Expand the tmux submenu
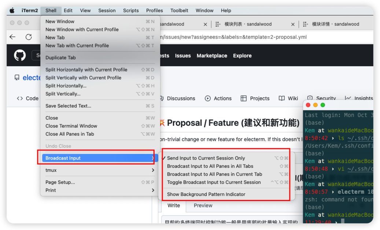The image size is (380, 230). point(100,170)
